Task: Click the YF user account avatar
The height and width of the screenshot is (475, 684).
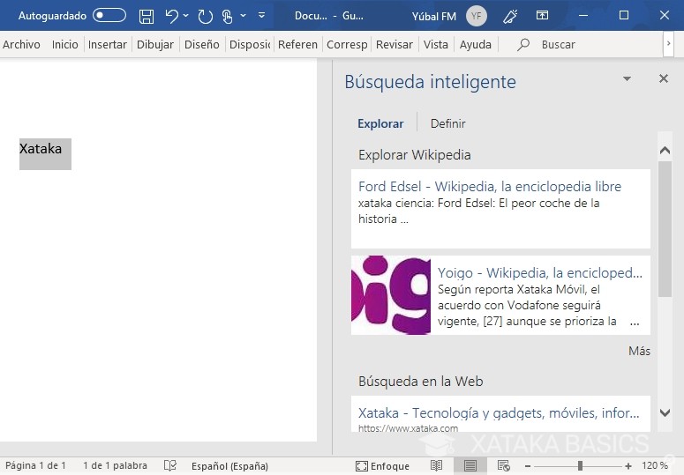Action: point(477,16)
